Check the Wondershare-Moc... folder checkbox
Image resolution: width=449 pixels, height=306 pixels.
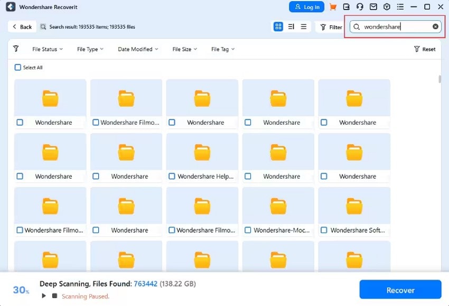248,230
